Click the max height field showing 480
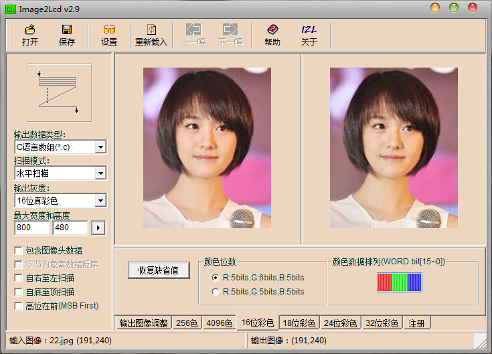 click(70, 228)
